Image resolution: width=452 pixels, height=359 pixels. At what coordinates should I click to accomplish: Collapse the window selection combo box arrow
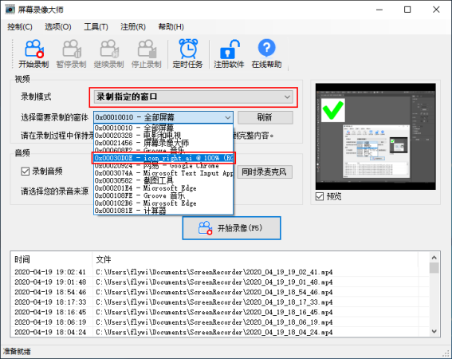[x=228, y=117]
